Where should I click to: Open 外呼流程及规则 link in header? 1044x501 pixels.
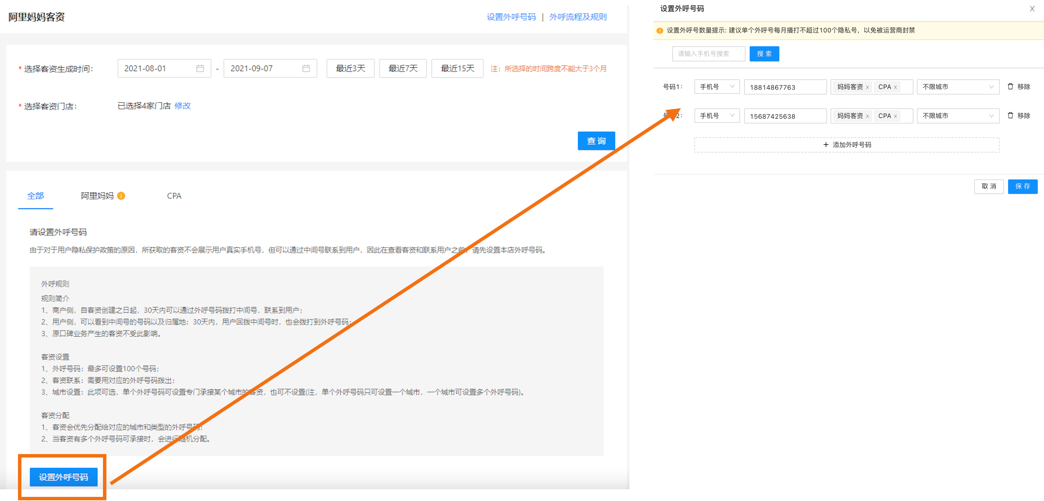pyautogui.click(x=578, y=17)
